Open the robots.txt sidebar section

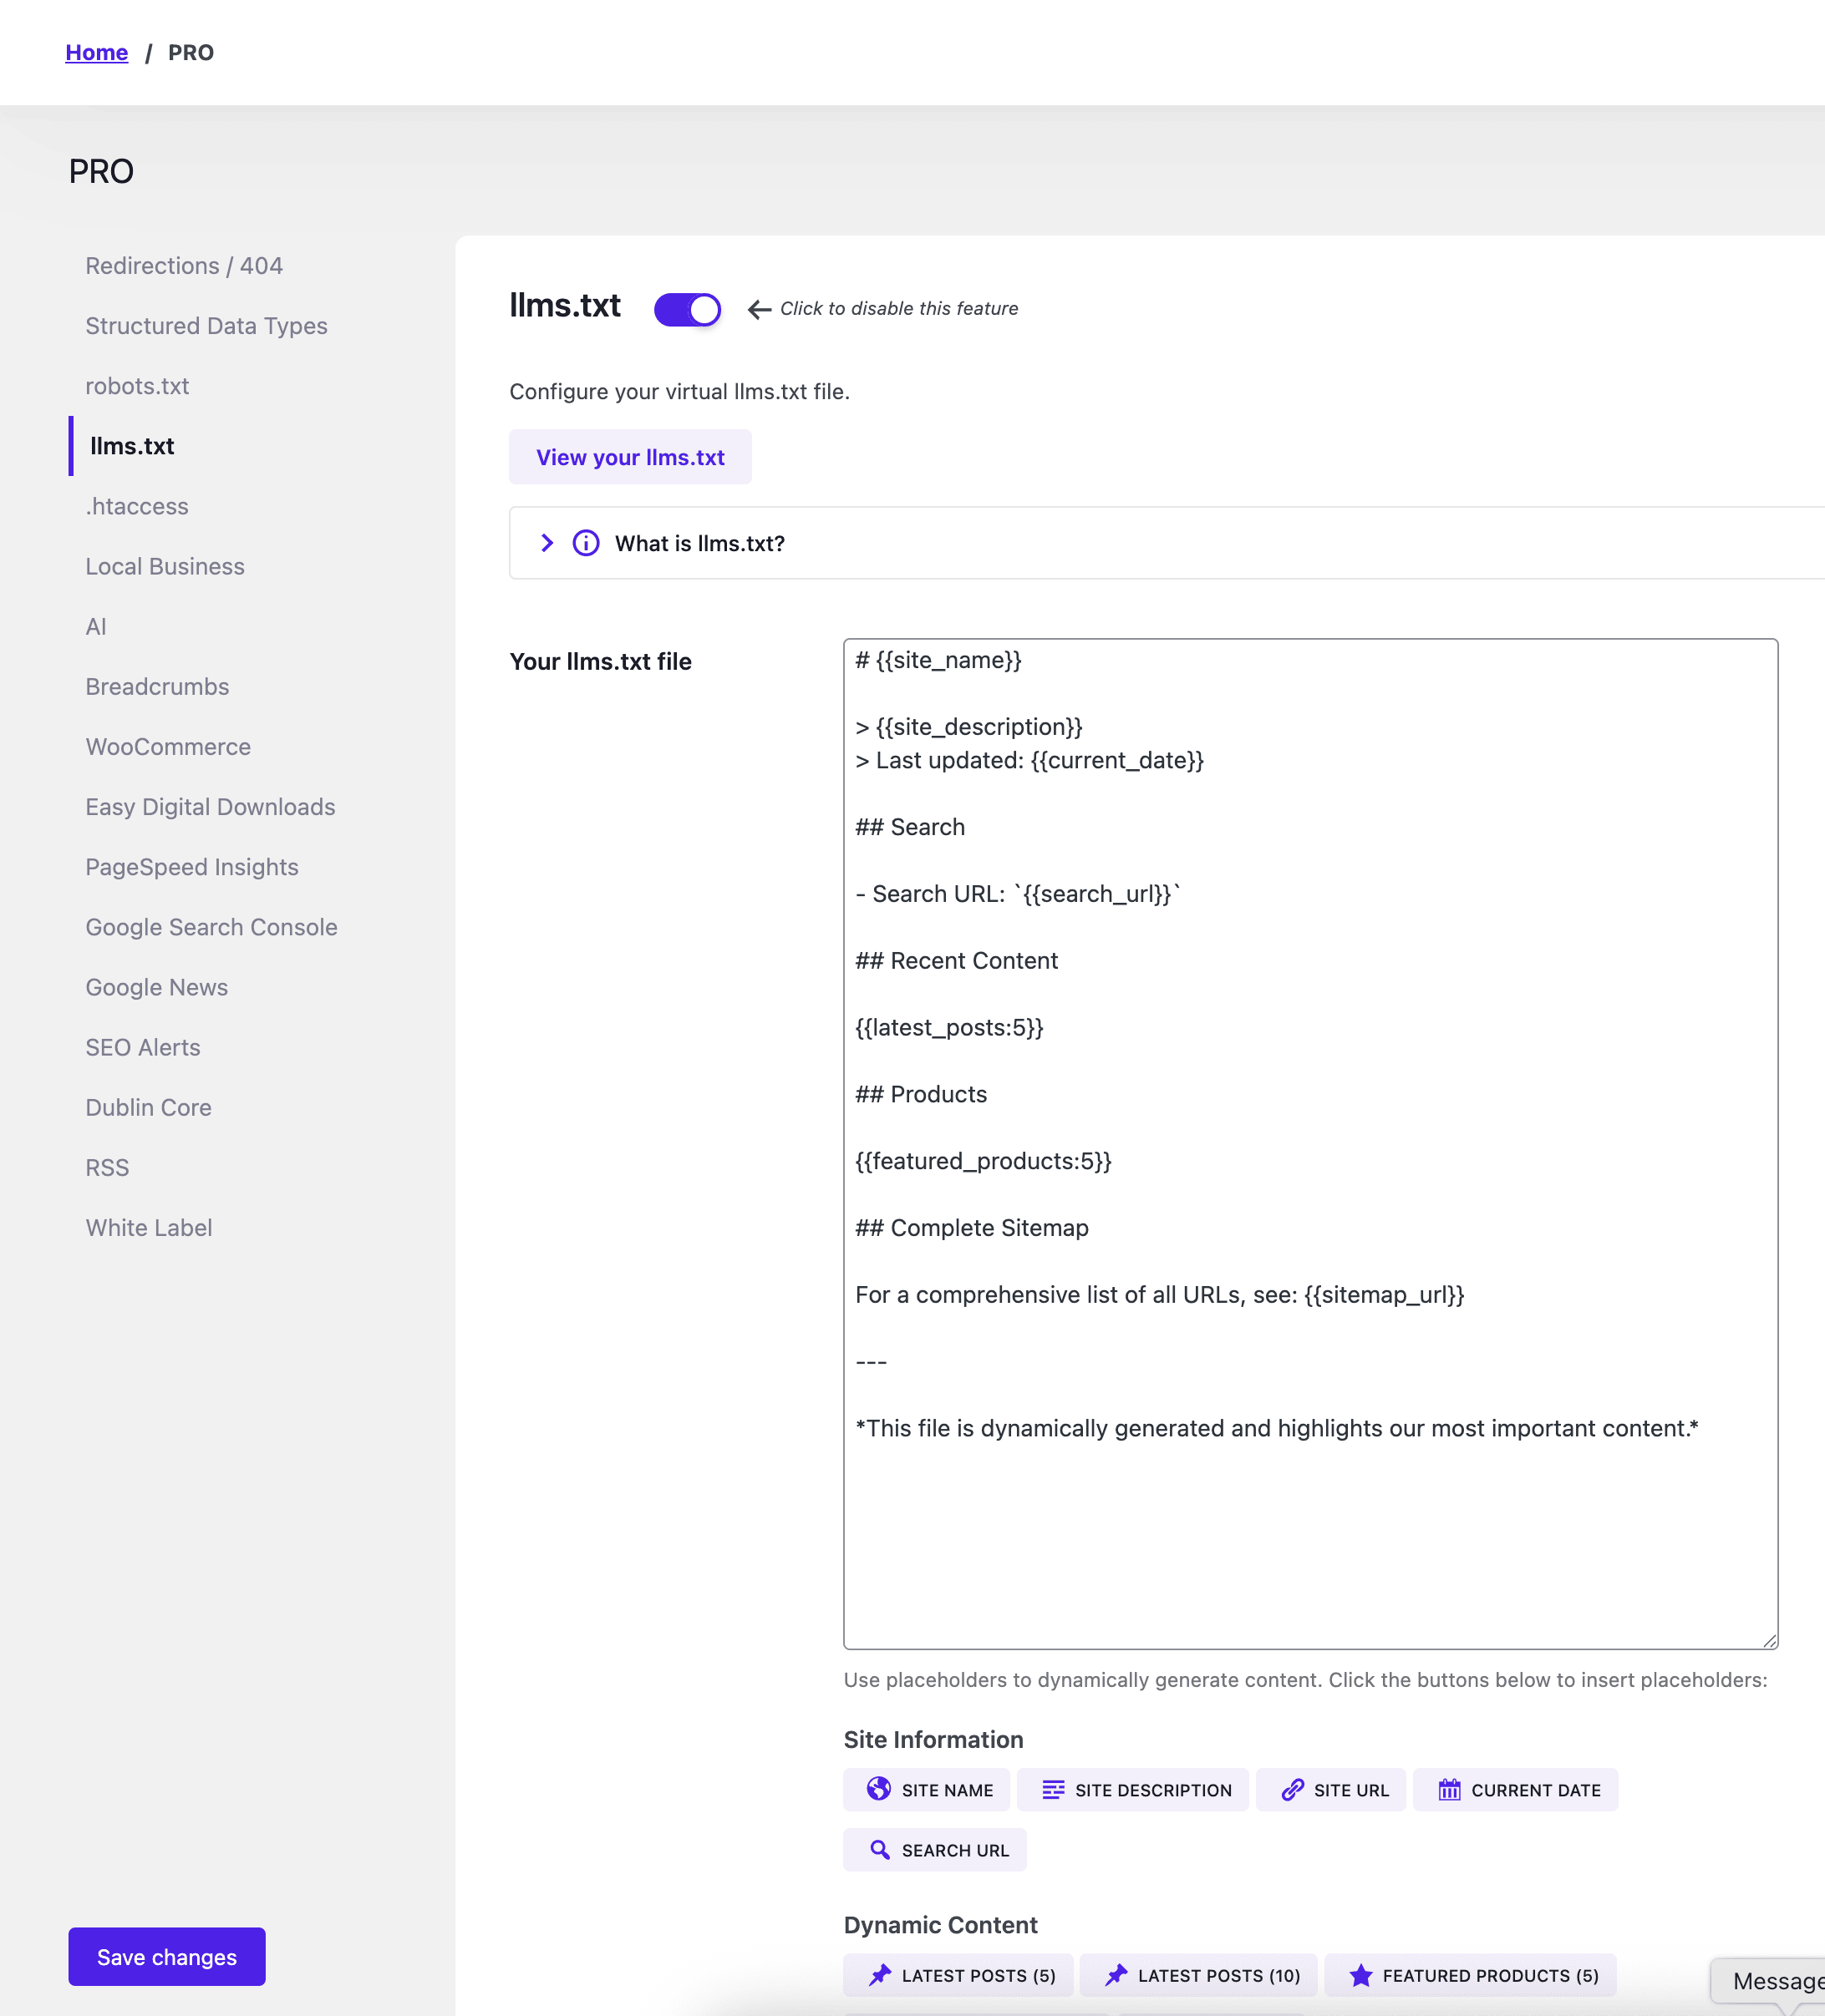(137, 386)
